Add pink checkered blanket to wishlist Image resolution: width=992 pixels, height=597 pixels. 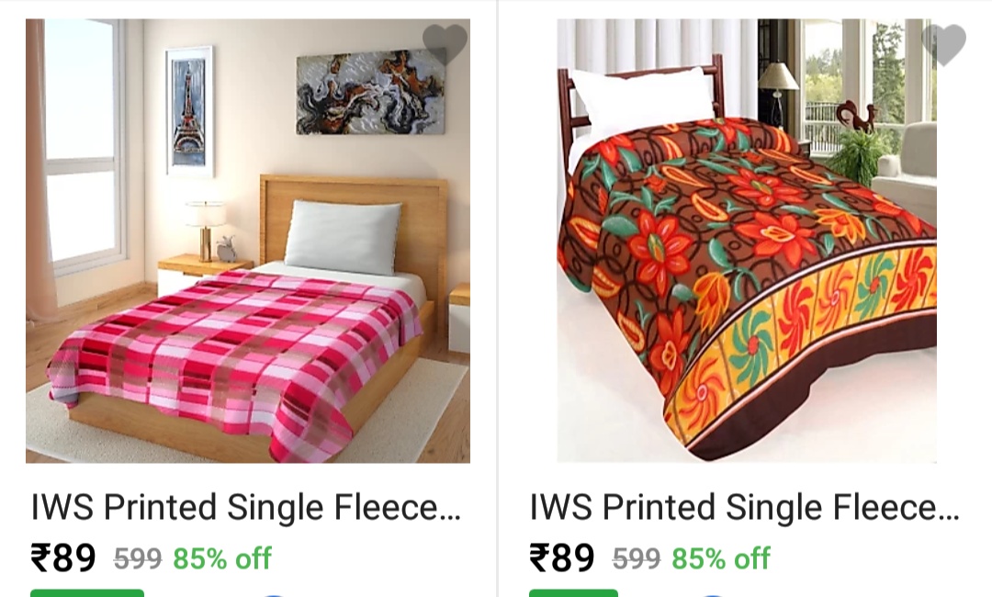pos(445,44)
